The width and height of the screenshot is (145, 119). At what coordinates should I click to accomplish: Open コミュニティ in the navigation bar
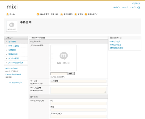pos(93,14)
